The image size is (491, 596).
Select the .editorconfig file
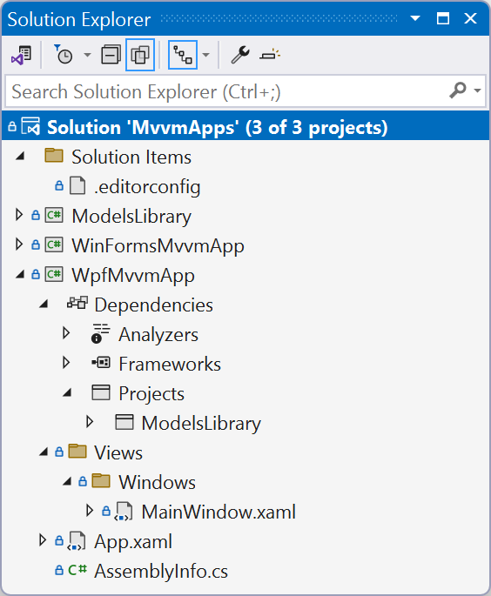pos(148,186)
